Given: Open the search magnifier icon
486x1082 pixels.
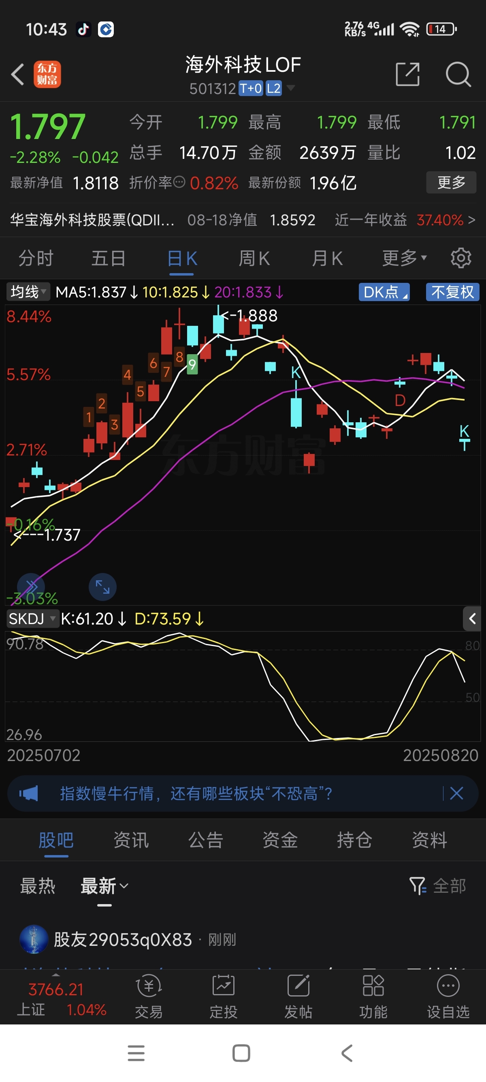Looking at the screenshot, I should tap(458, 74).
